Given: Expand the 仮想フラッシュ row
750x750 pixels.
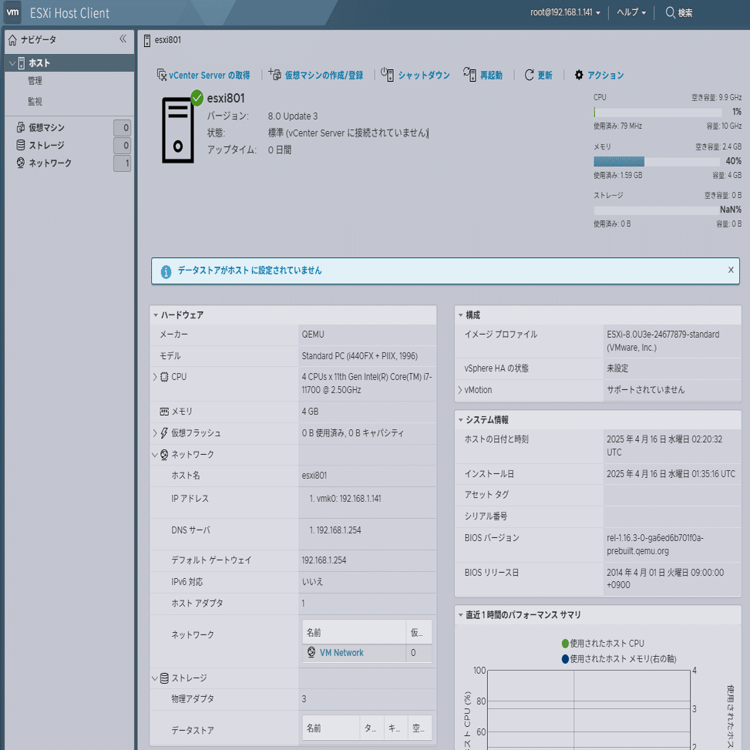Looking at the screenshot, I should point(155,433).
